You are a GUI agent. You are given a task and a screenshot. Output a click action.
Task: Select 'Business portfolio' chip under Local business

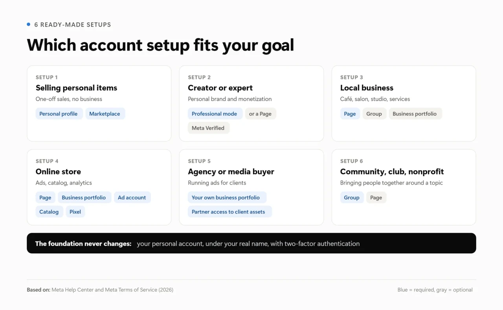pyautogui.click(x=415, y=114)
